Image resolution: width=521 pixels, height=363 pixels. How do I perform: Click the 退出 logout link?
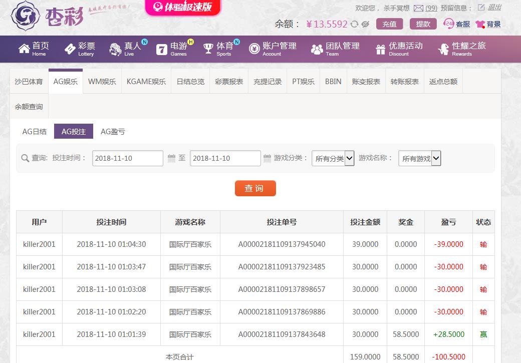pos(494,8)
